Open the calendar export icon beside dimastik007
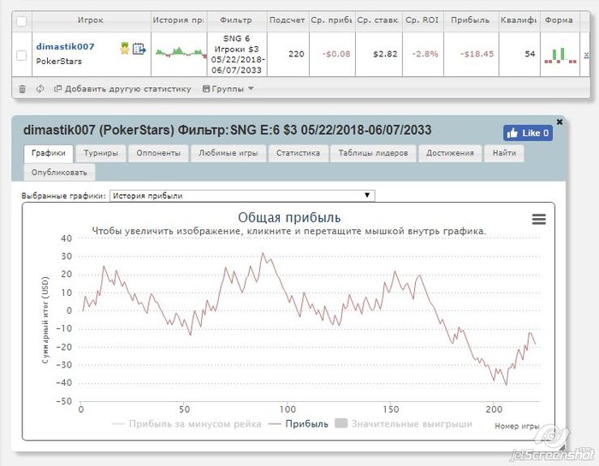 point(139,49)
